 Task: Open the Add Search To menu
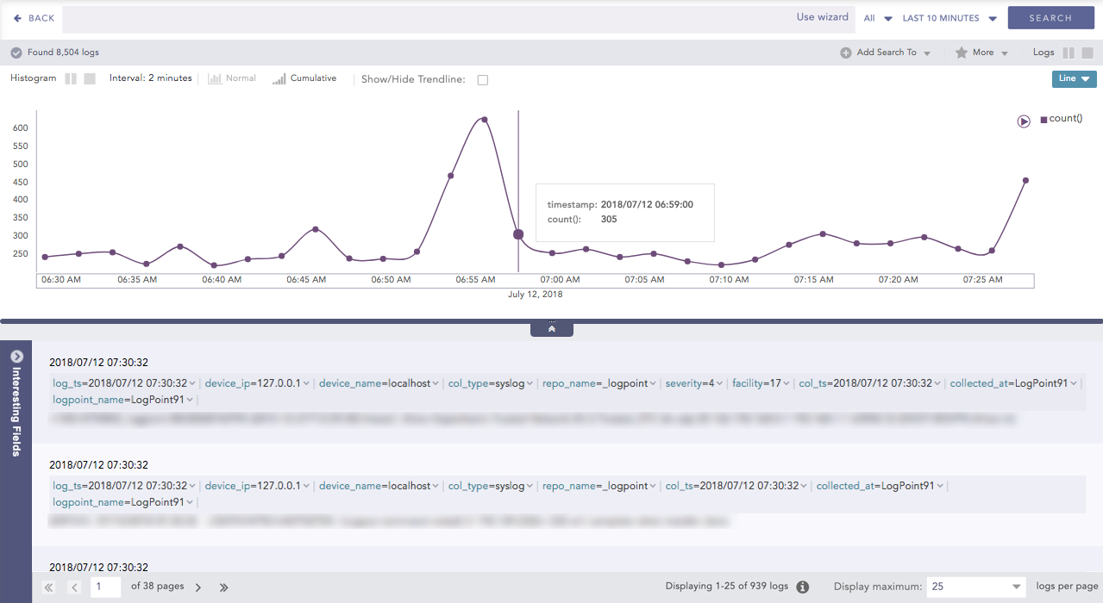click(x=886, y=53)
